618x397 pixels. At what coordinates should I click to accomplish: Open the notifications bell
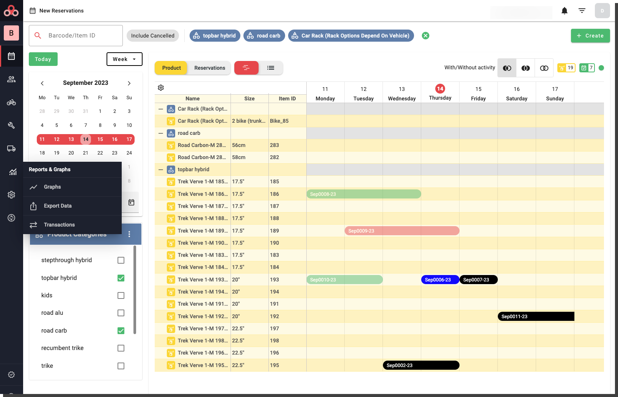(564, 11)
